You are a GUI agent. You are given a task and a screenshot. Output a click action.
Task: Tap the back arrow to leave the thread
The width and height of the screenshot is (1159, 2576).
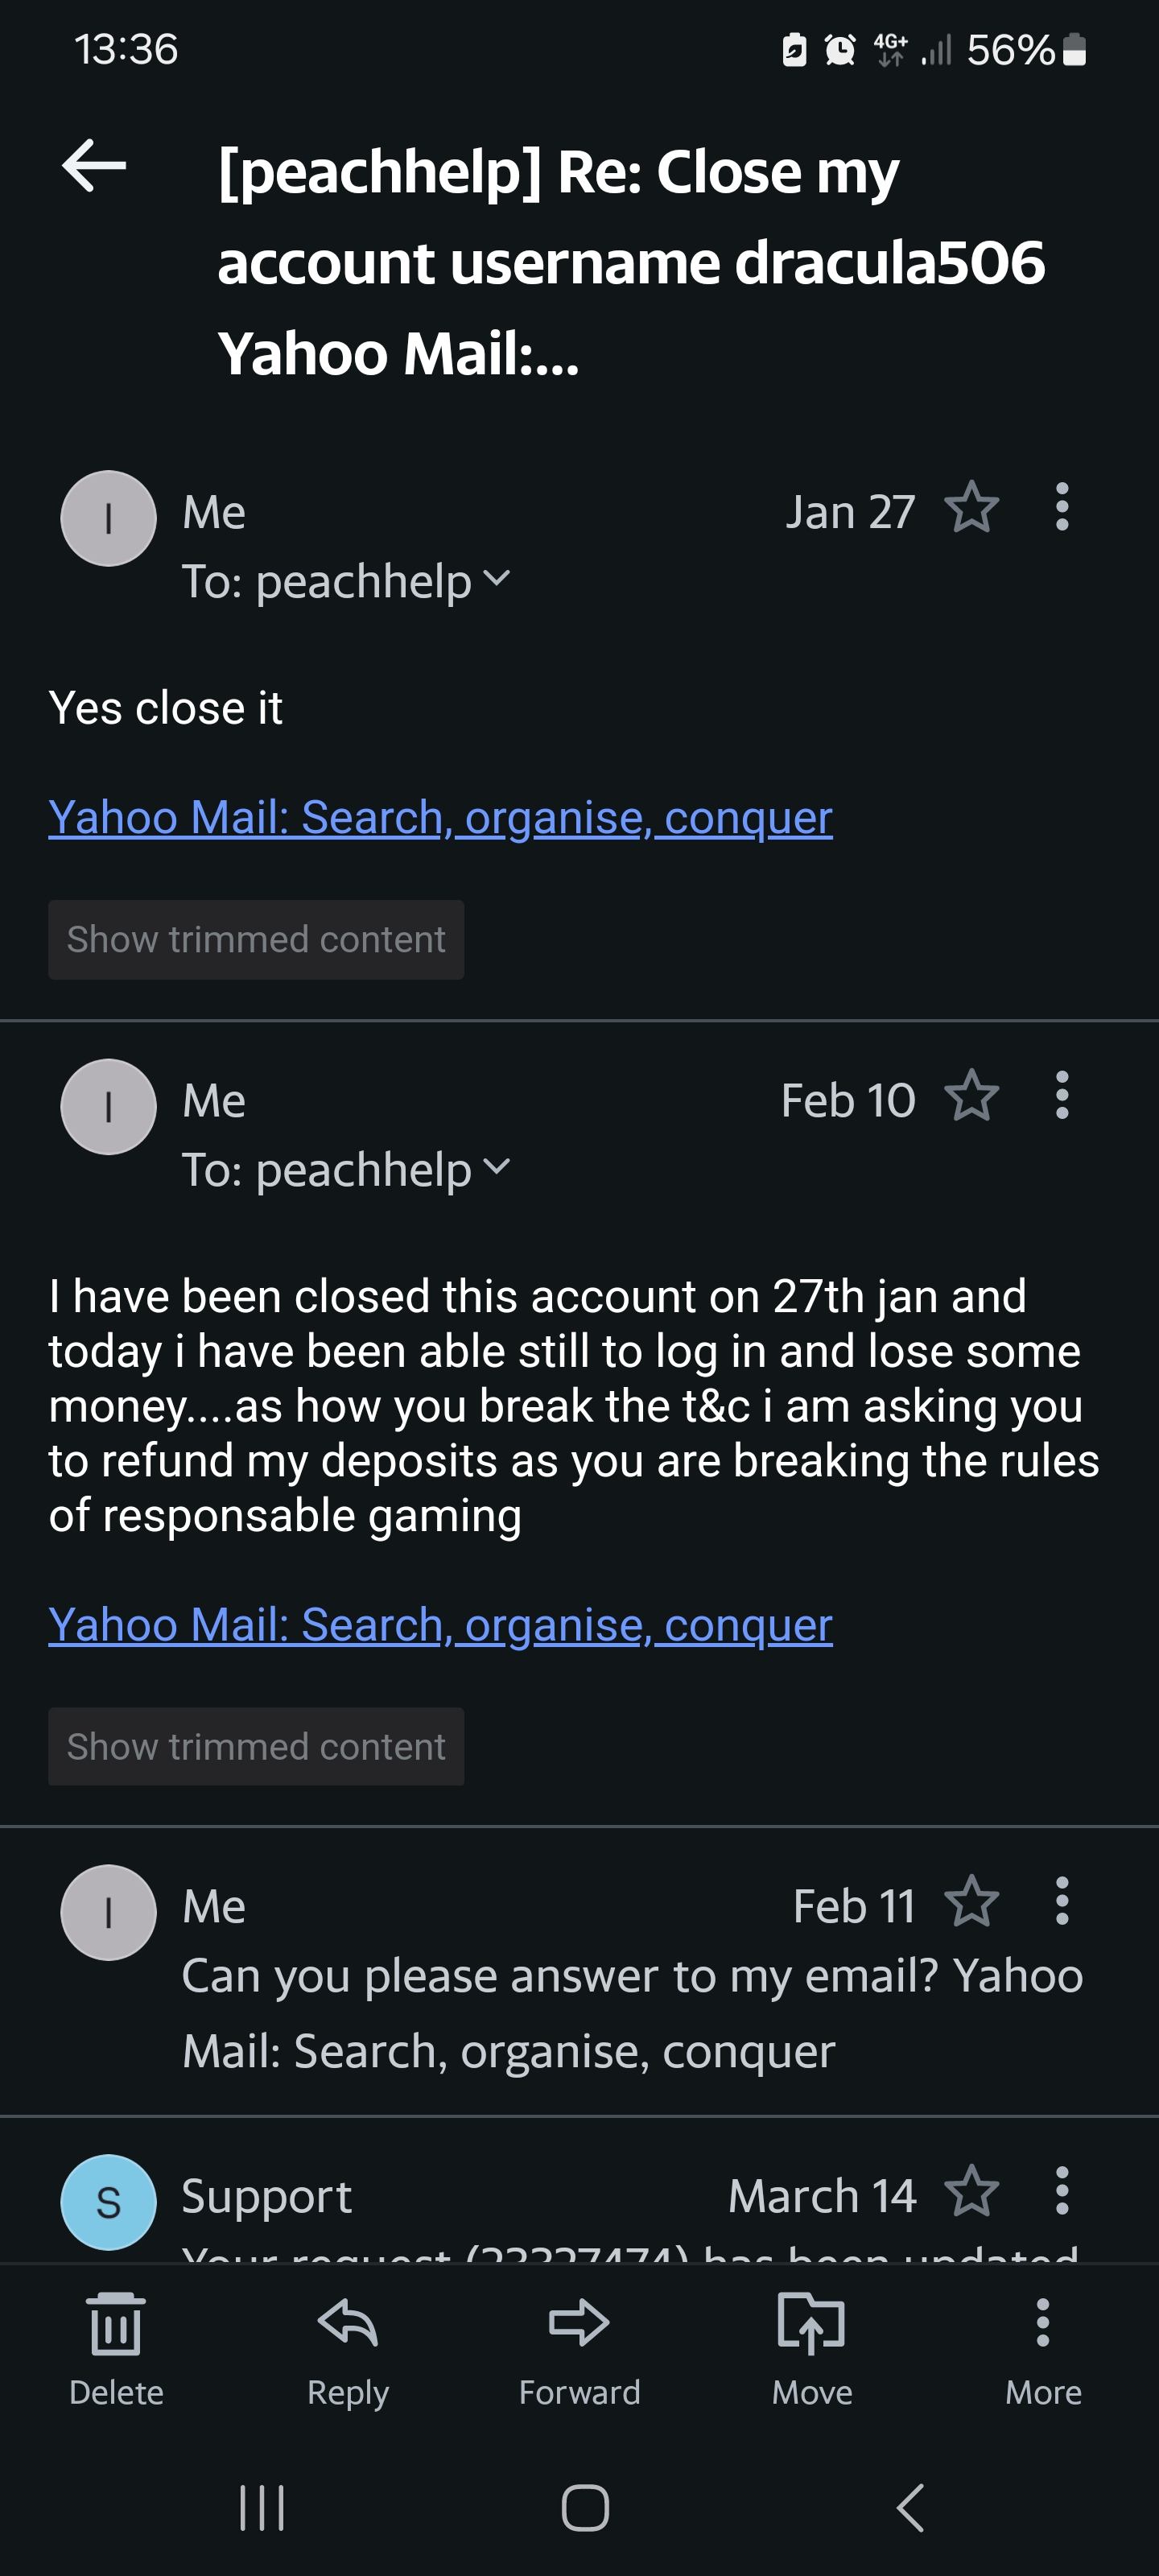pos(94,166)
